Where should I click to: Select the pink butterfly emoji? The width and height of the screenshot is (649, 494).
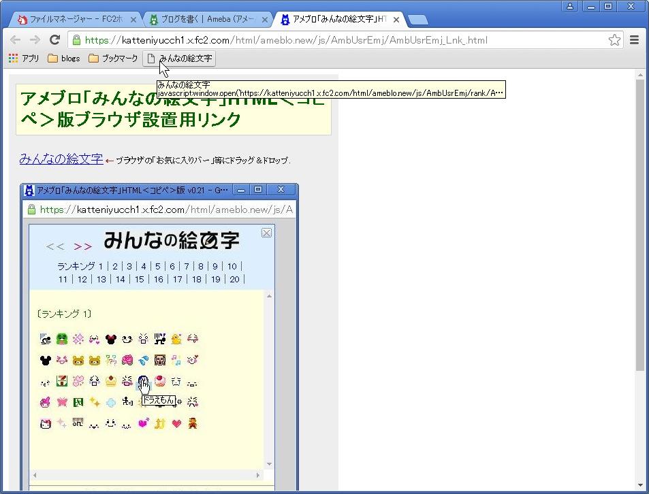coord(62,402)
